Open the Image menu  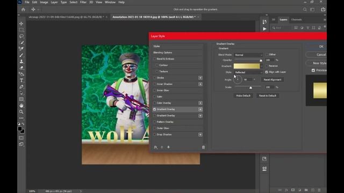coord(44,2)
